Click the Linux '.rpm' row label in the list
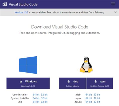The height and width of the screenshot is (106, 119). 78,98
